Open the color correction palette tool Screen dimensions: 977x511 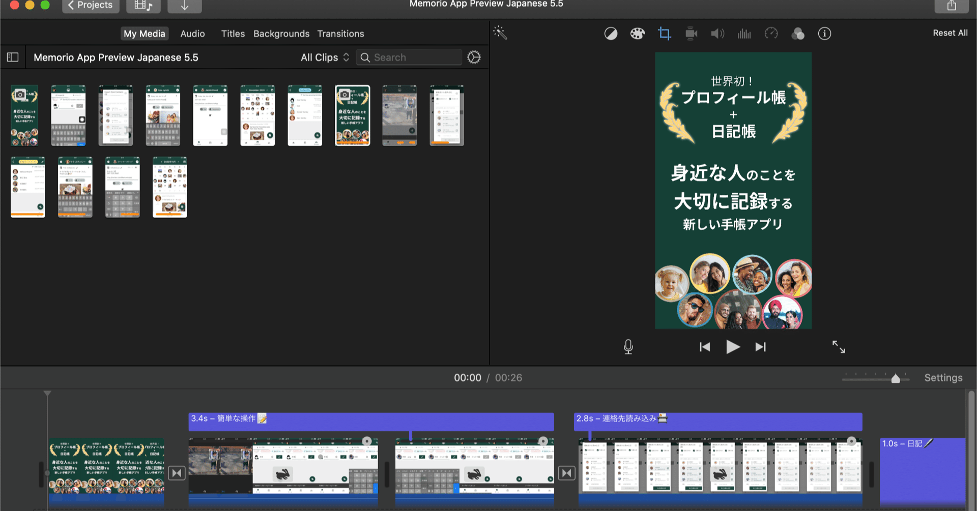[638, 34]
